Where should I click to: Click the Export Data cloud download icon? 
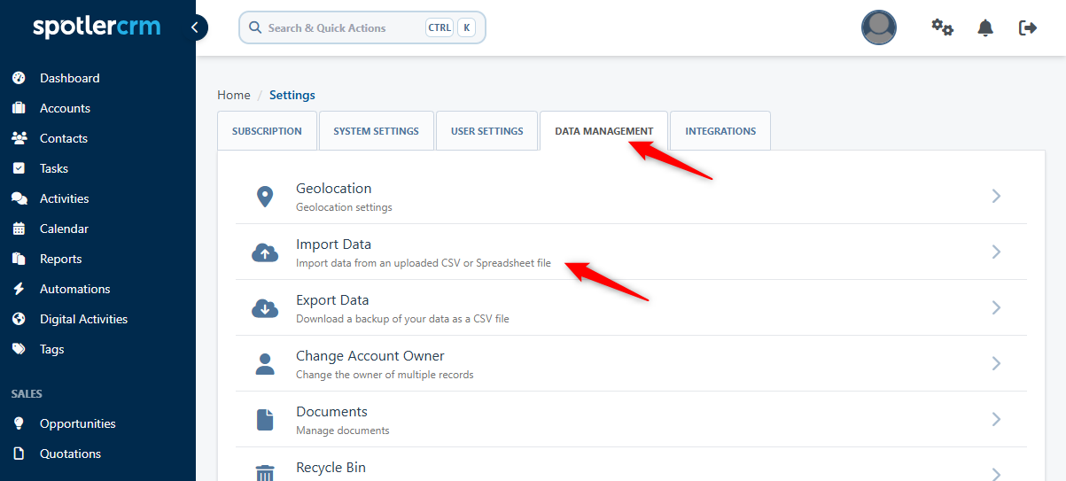pos(264,308)
